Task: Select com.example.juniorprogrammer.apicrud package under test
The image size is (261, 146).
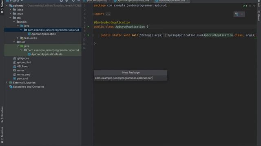Action: (x=53, y=50)
